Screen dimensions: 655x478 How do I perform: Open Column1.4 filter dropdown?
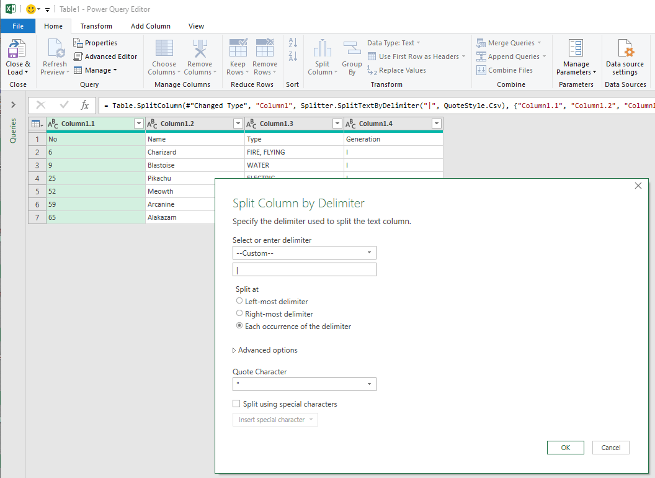pyautogui.click(x=437, y=124)
